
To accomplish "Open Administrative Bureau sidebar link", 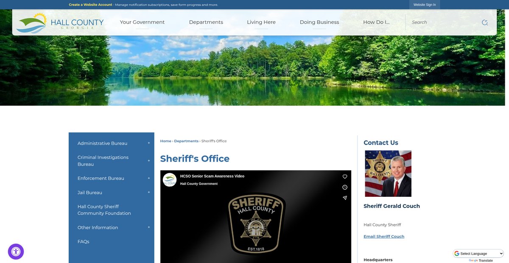I will [102, 143].
